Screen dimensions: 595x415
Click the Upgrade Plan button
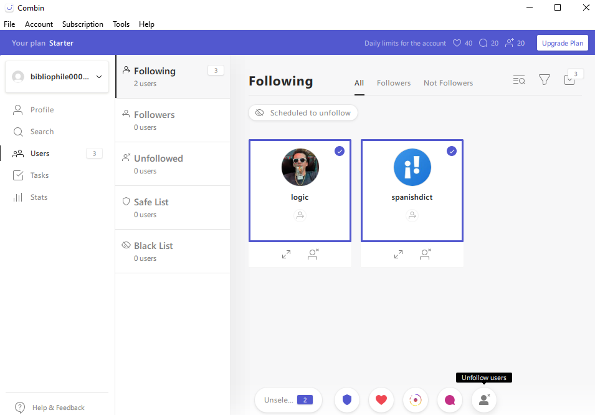pos(563,43)
